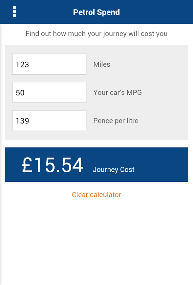Image resolution: width=193 pixels, height=285 pixels.
Task: Open the three-dot overflow menu
Action: pos(15,11)
